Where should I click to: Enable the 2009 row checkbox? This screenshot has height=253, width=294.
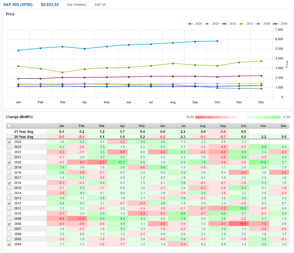tap(9, 219)
